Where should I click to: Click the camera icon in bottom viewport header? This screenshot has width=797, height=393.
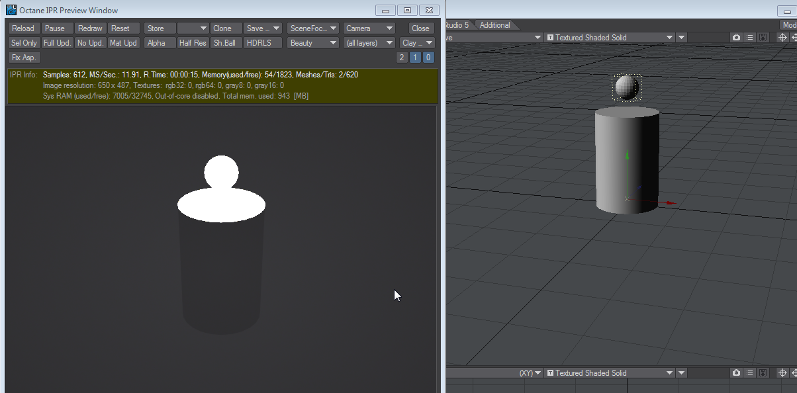(x=736, y=373)
